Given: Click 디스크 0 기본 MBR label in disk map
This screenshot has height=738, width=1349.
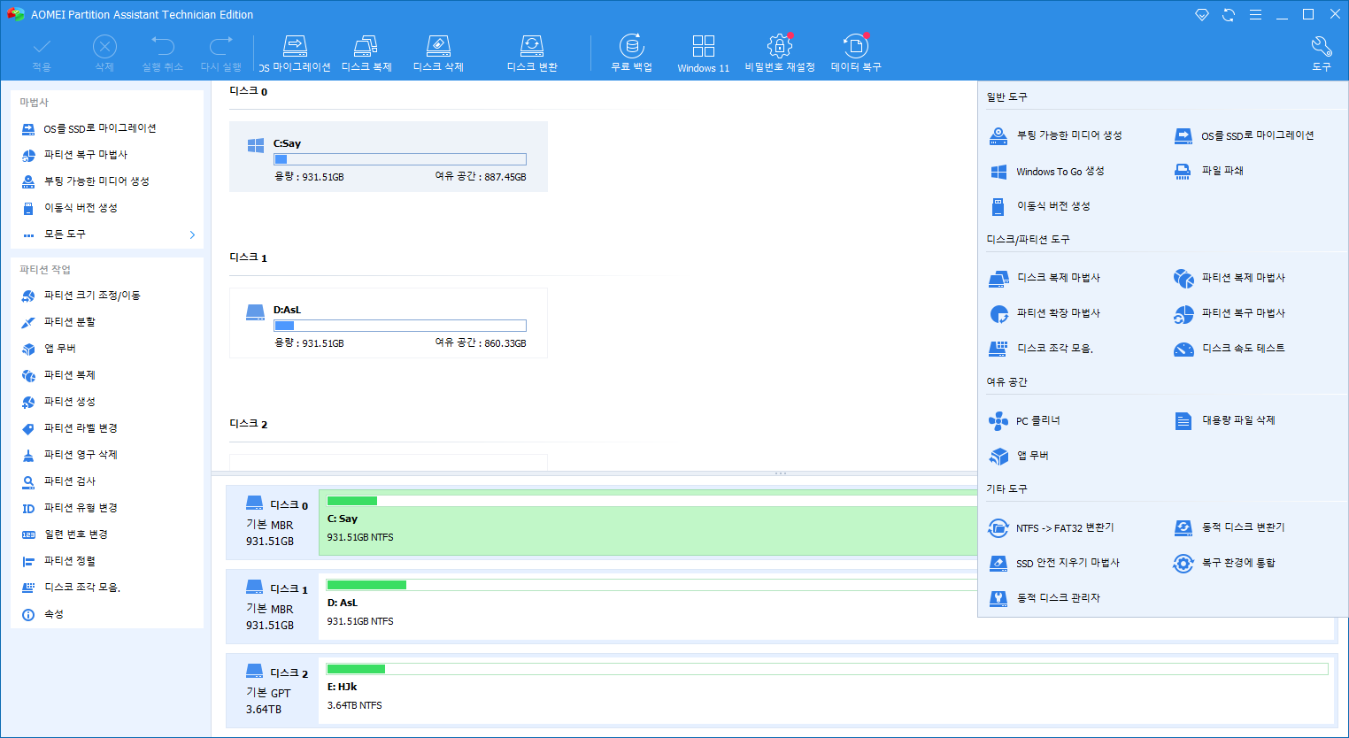Looking at the screenshot, I should (273, 523).
